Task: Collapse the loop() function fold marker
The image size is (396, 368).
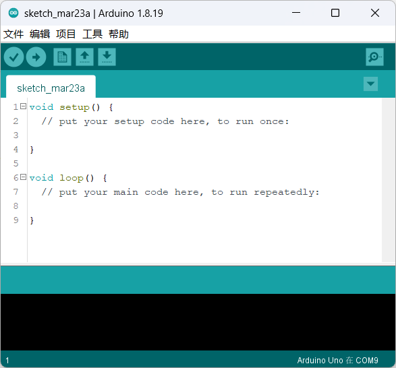Action: (23, 177)
